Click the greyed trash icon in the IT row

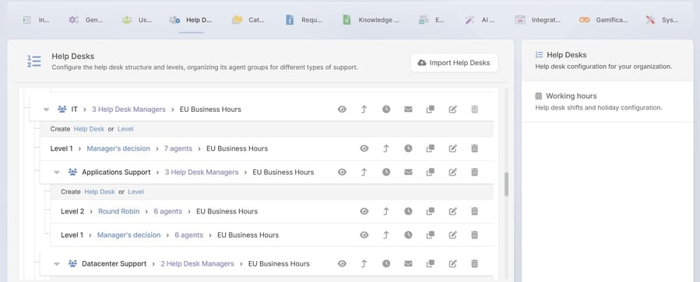[x=474, y=109]
